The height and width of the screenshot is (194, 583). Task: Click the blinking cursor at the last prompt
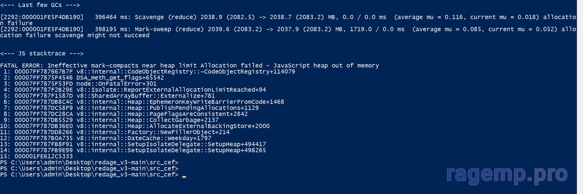coord(184,176)
